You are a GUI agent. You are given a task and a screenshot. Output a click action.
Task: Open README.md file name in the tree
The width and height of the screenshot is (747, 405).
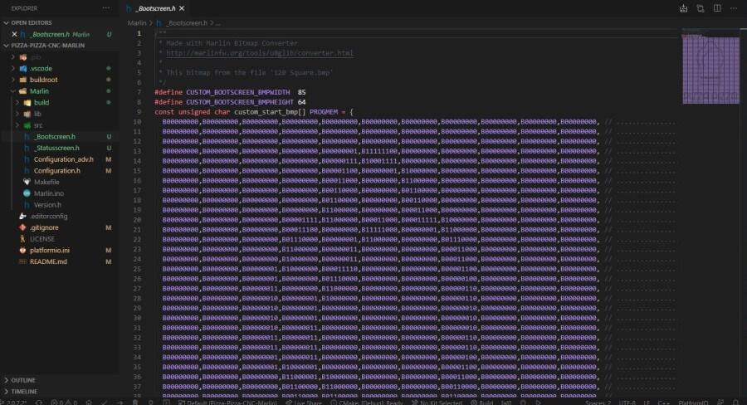(x=48, y=261)
